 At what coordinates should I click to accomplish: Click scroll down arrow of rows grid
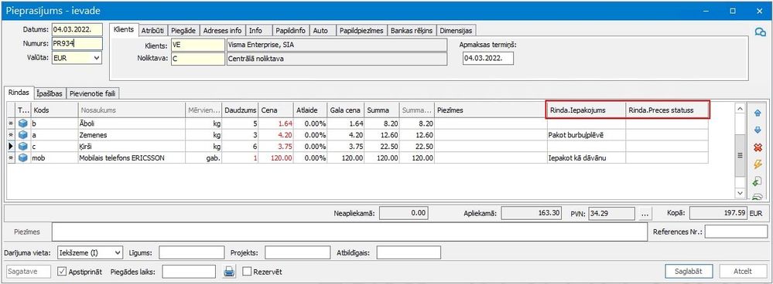coord(740,194)
